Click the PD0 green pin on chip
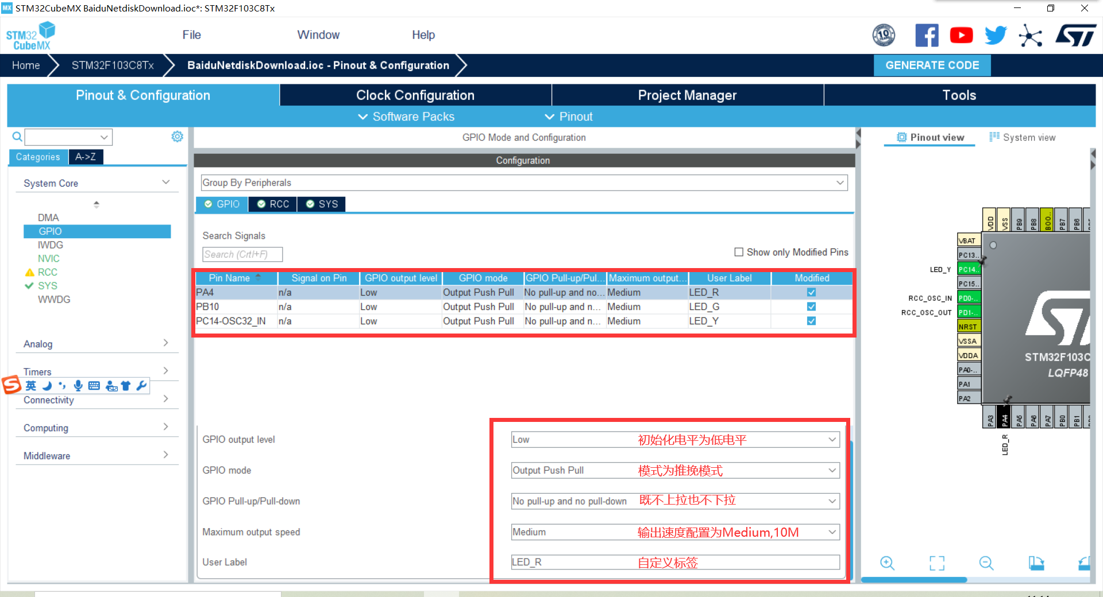This screenshot has height=597, width=1103. (x=969, y=298)
